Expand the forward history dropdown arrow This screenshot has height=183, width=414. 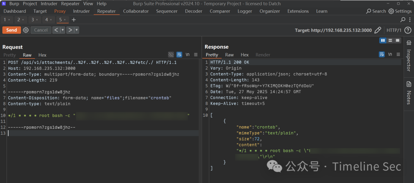(77, 30)
